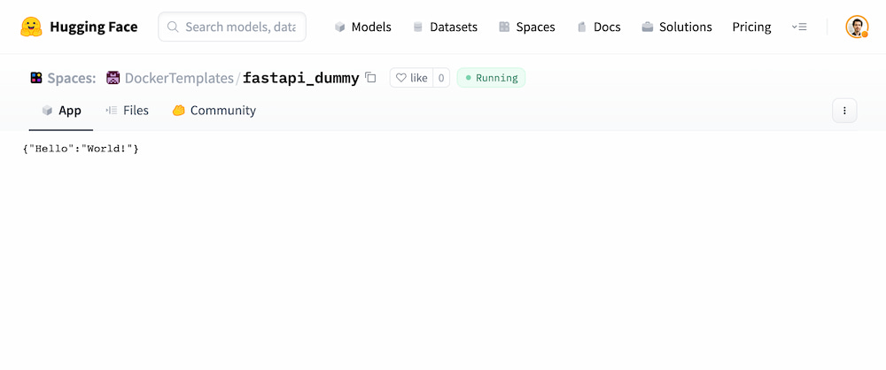Viewport: 886px width, 370px height.
Task: Select the App tab
Action: tap(61, 111)
